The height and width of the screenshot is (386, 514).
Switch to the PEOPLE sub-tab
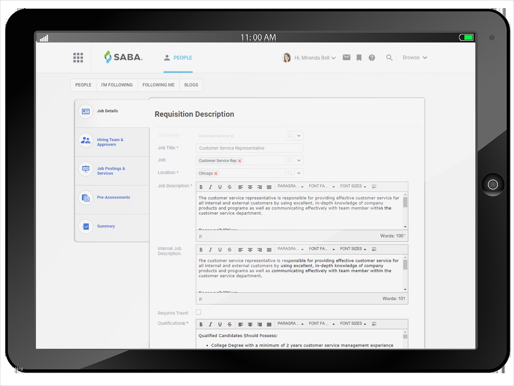(83, 85)
